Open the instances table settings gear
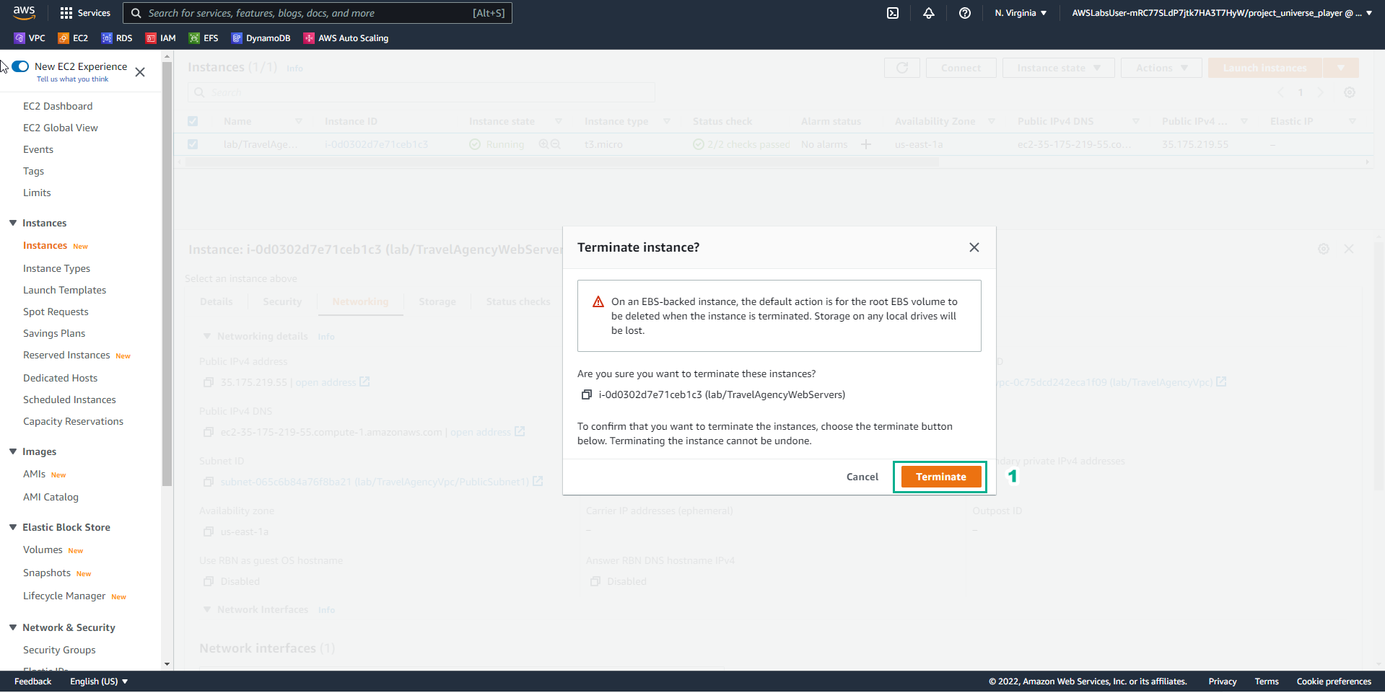 [x=1350, y=92]
